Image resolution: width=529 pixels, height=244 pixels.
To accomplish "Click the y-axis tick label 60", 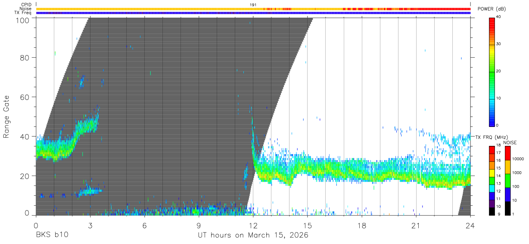I will tap(25, 97).
